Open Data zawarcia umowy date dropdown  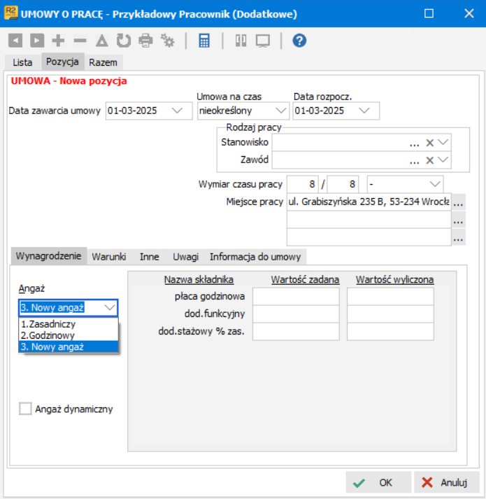(x=177, y=111)
